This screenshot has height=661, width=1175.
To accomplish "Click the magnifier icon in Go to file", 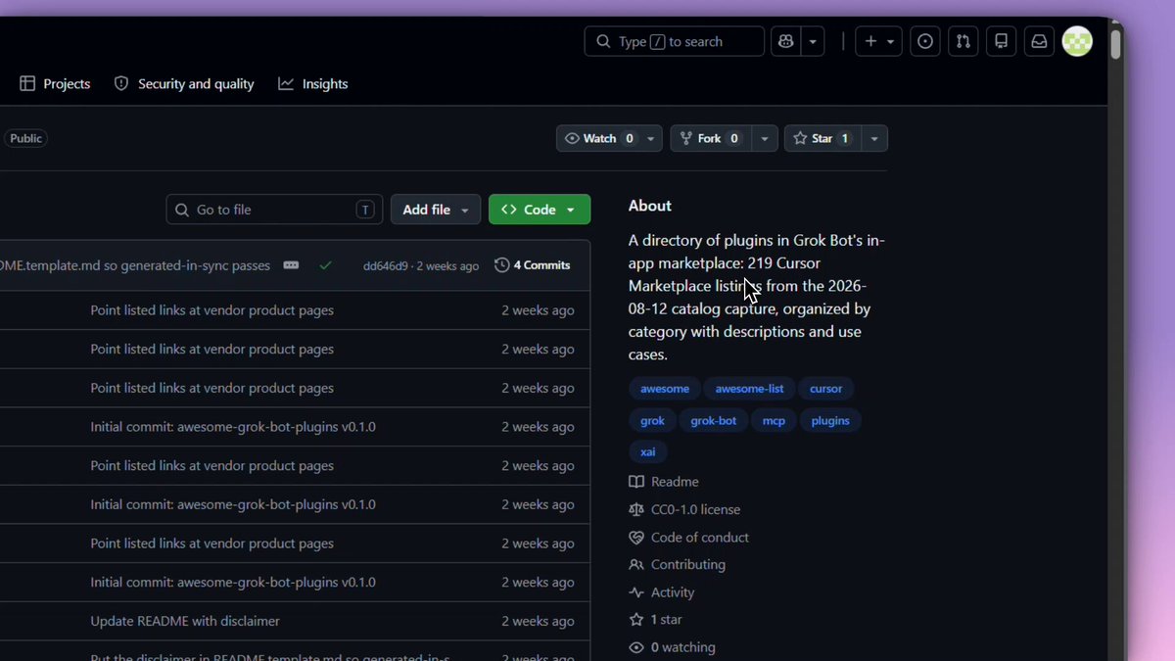I will click(182, 210).
